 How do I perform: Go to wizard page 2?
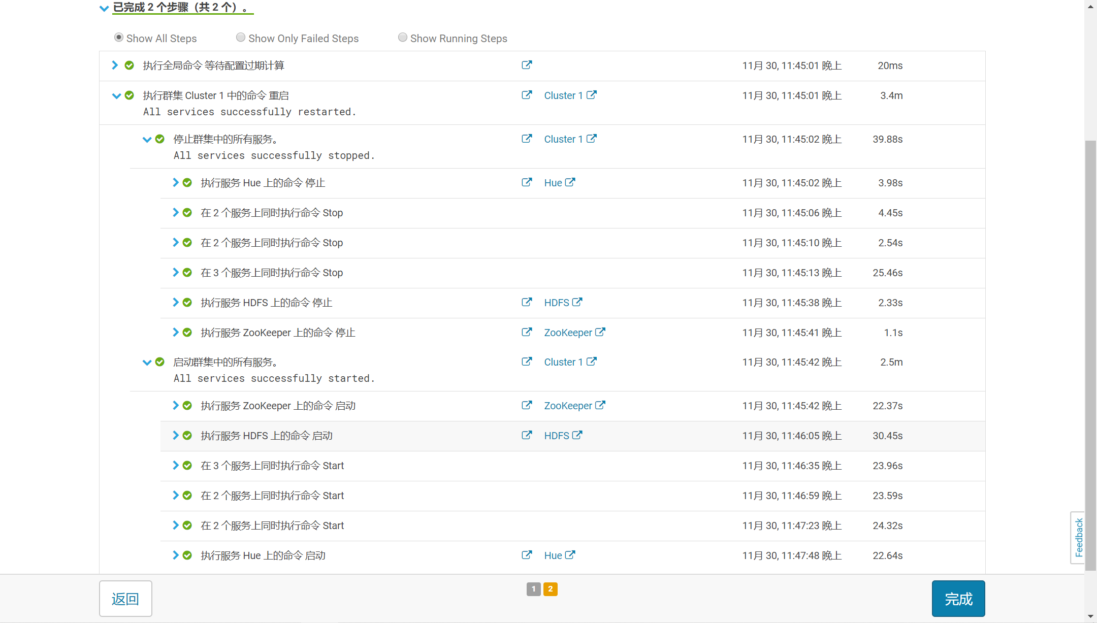tap(550, 589)
